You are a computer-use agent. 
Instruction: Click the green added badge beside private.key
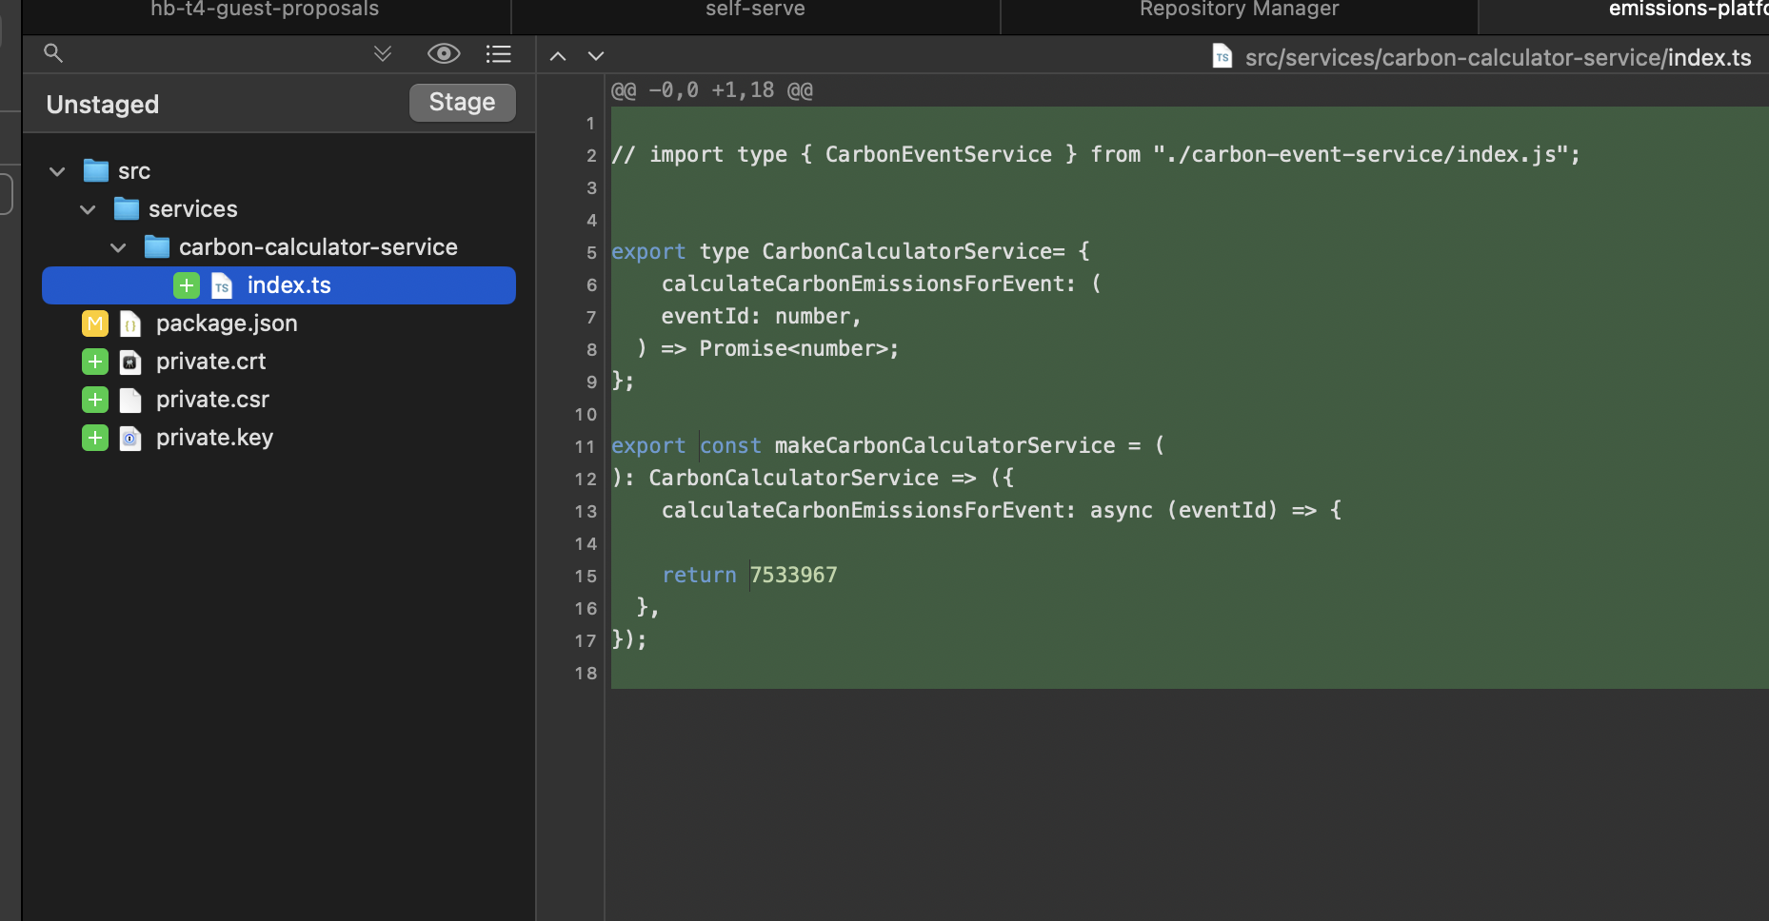(x=95, y=438)
